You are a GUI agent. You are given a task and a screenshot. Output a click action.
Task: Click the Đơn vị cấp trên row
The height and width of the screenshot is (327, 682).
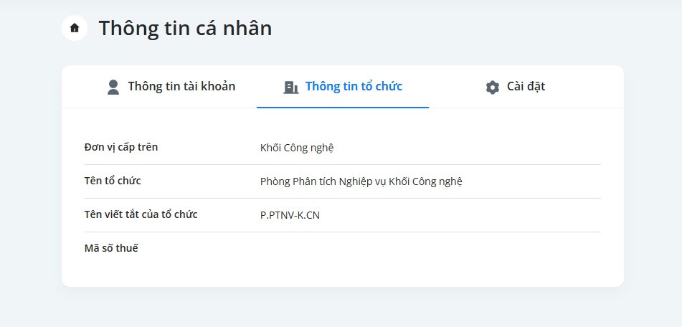[342, 148]
